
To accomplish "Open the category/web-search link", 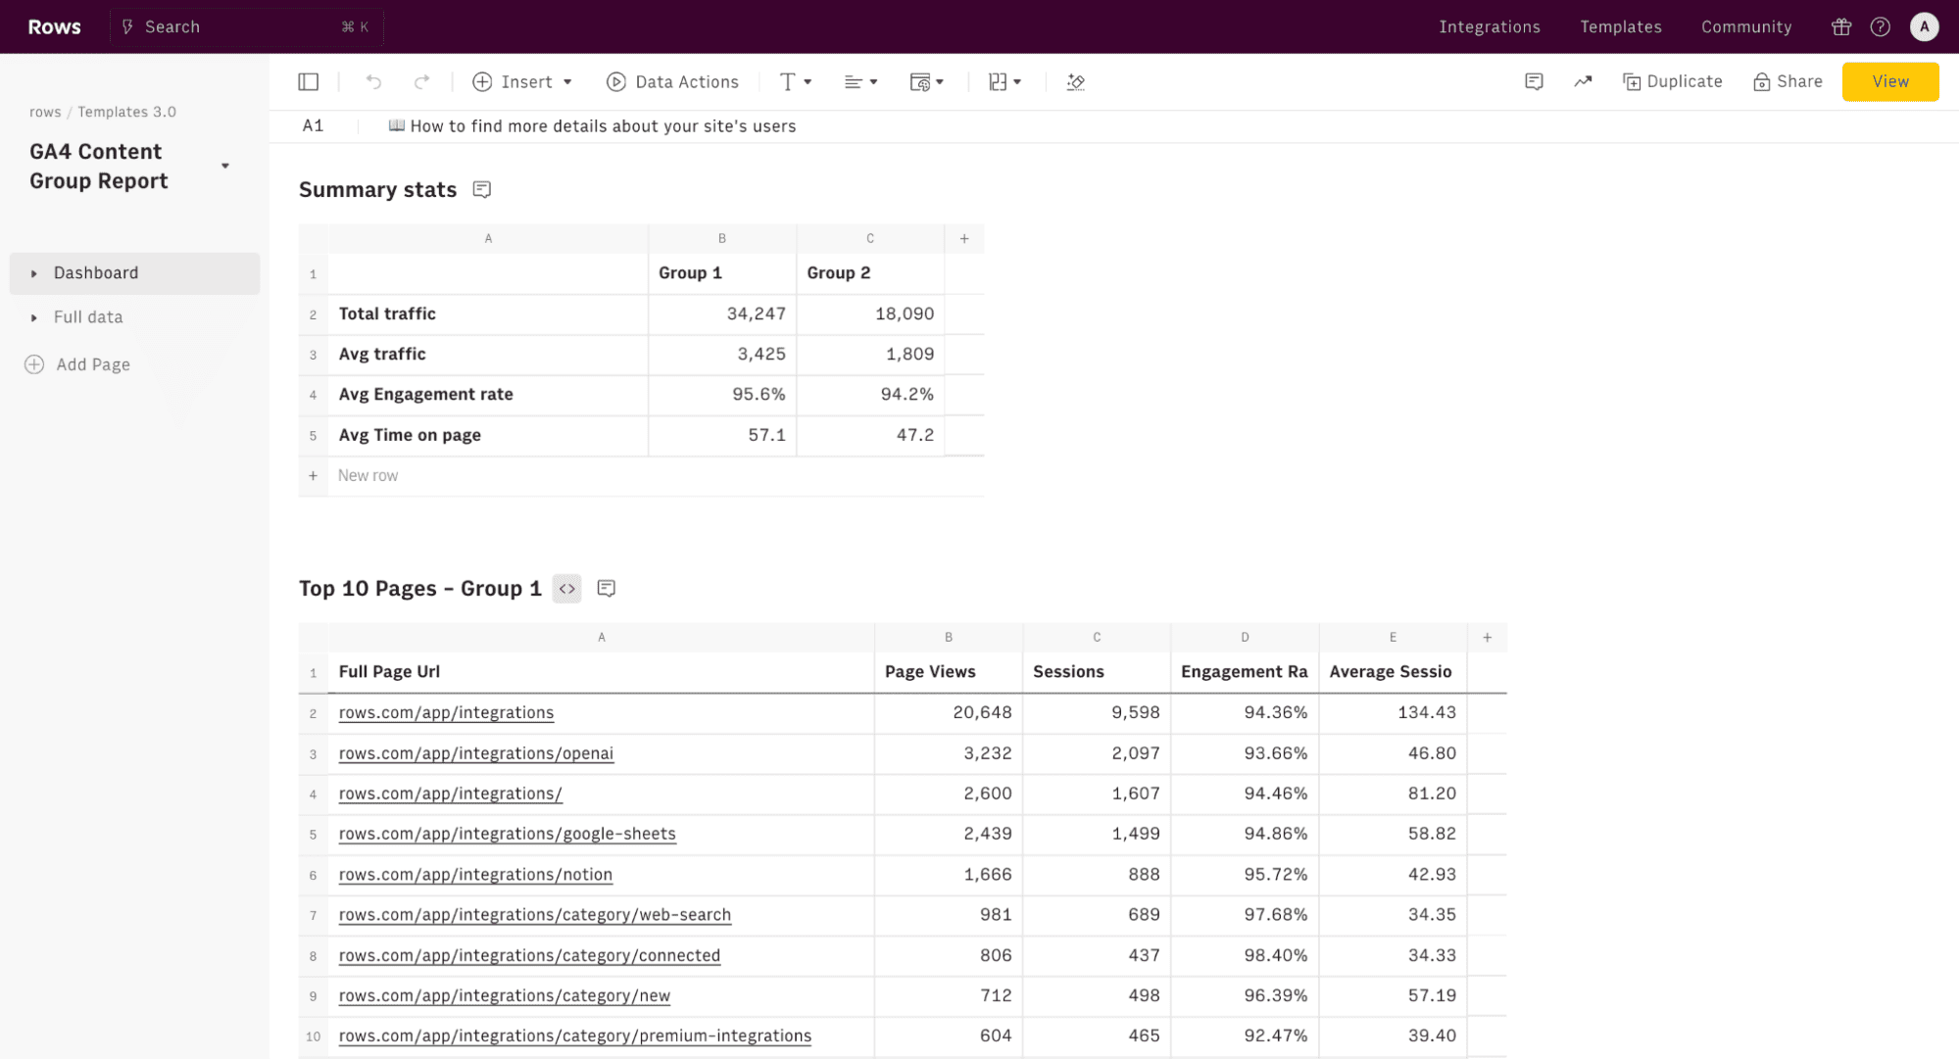I will [x=534, y=915].
